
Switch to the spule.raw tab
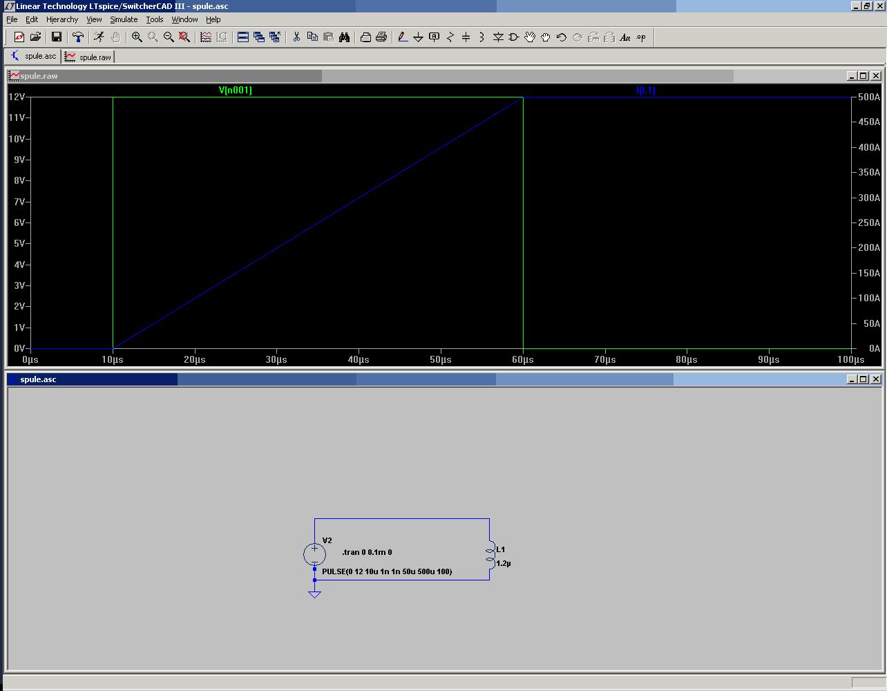(88, 57)
